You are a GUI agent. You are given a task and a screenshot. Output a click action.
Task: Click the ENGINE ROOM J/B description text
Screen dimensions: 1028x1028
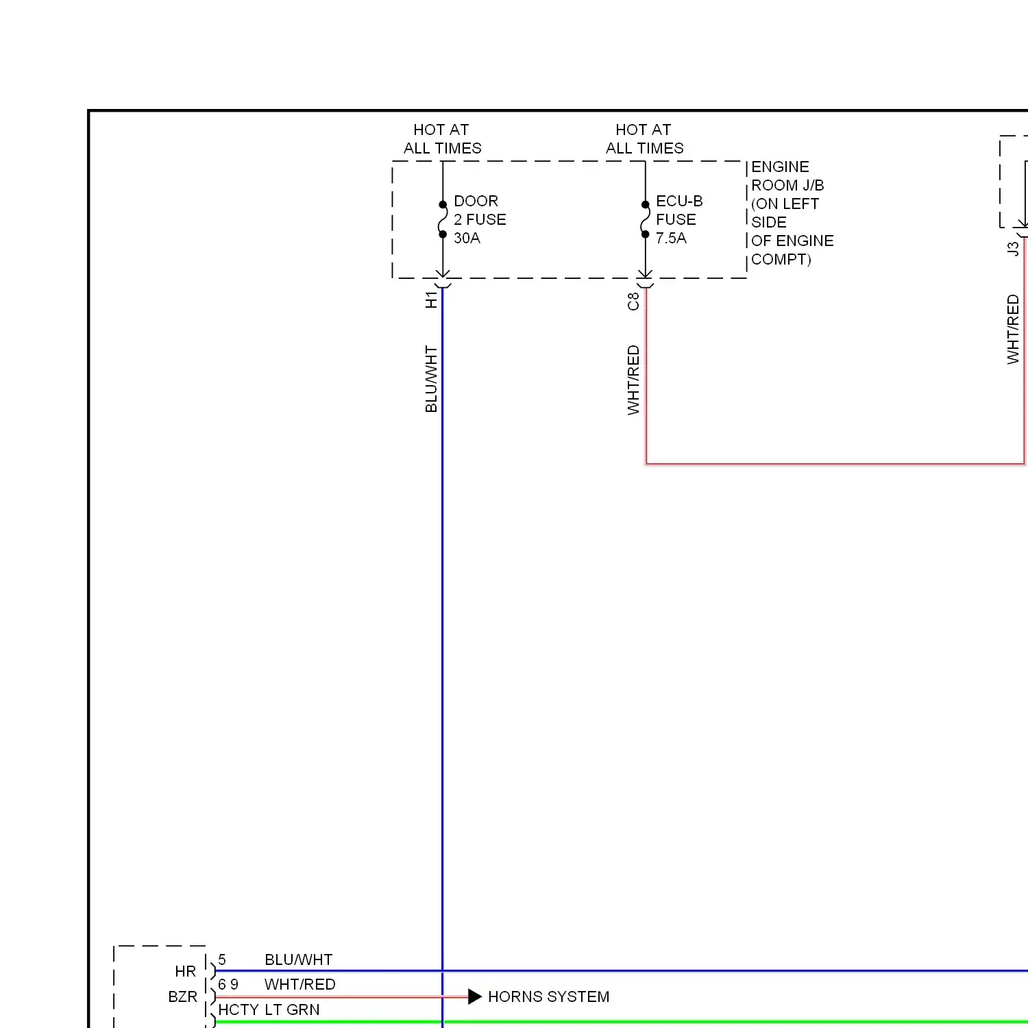pyautogui.click(x=792, y=213)
